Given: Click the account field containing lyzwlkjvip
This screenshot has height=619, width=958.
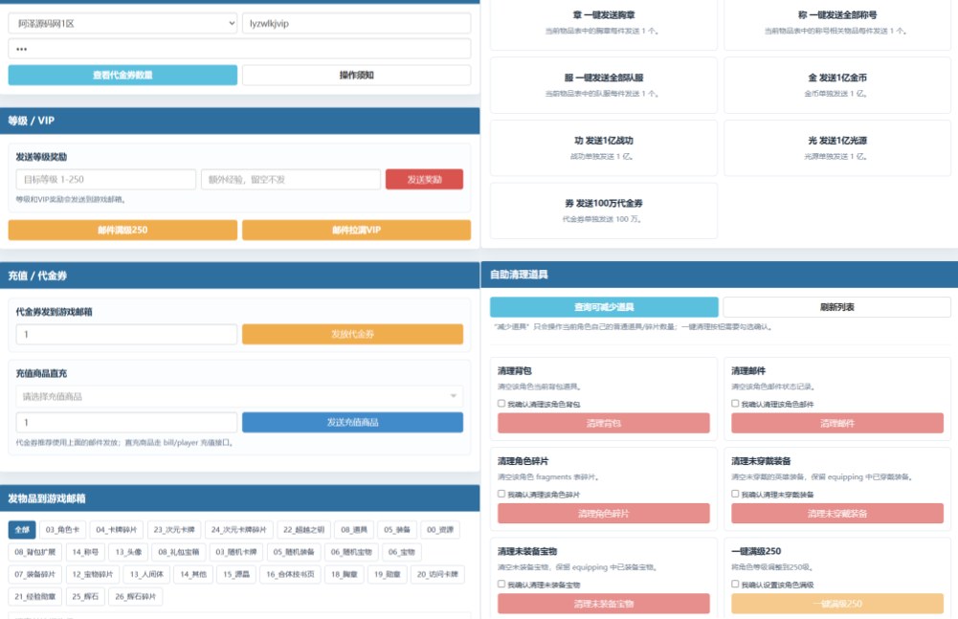Looking at the screenshot, I should click(356, 23).
